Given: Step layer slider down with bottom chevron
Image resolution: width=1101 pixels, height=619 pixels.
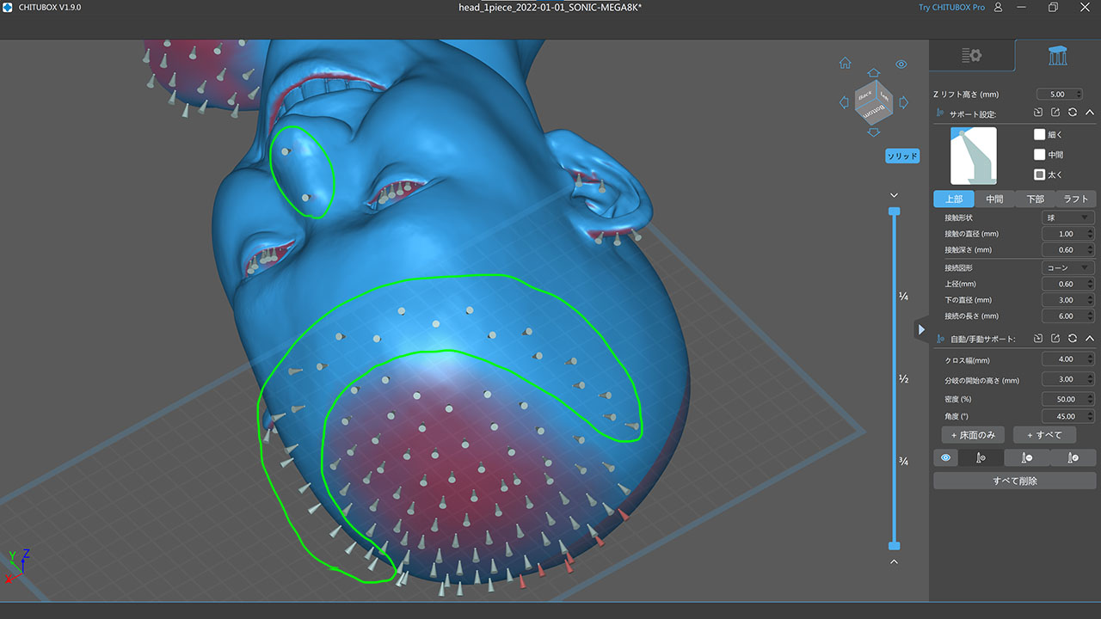Looking at the screenshot, I should point(894,561).
